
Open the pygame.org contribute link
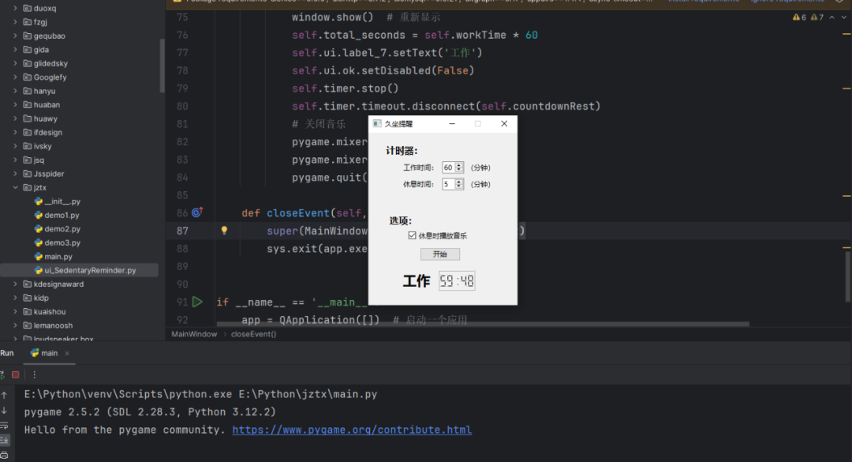pos(352,430)
